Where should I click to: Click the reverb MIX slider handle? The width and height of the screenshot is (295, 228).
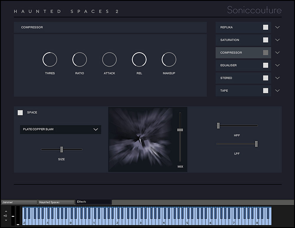[x=180, y=130]
